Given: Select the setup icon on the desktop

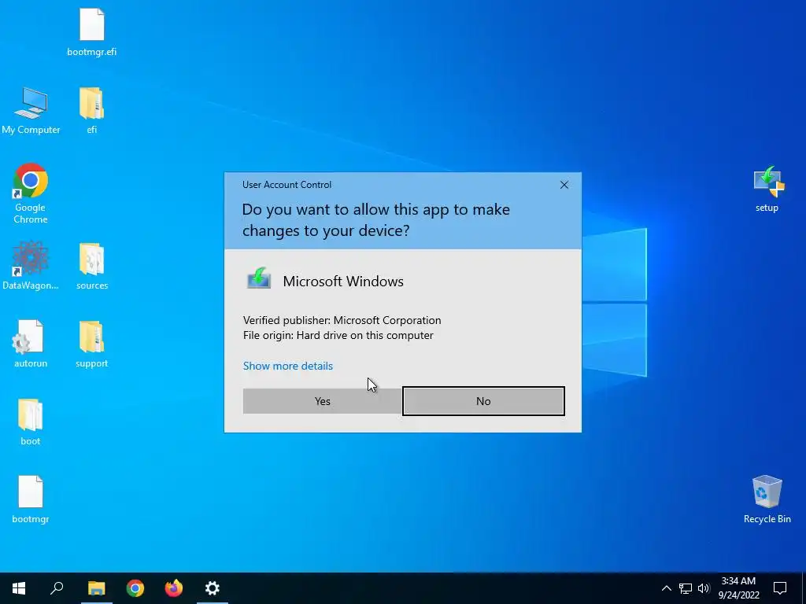Looking at the screenshot, I should click(767, 189).
